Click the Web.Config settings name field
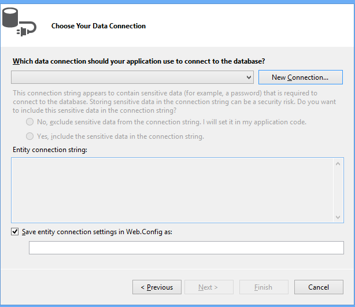The image size is (355, 307). 186,248
